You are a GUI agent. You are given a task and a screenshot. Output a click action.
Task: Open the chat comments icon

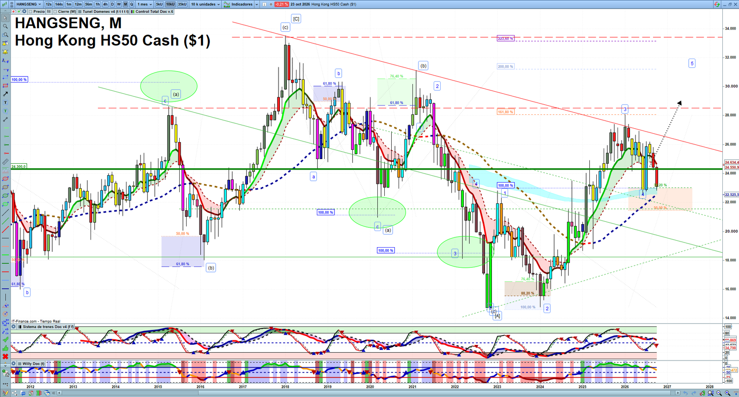click(23, 393)
